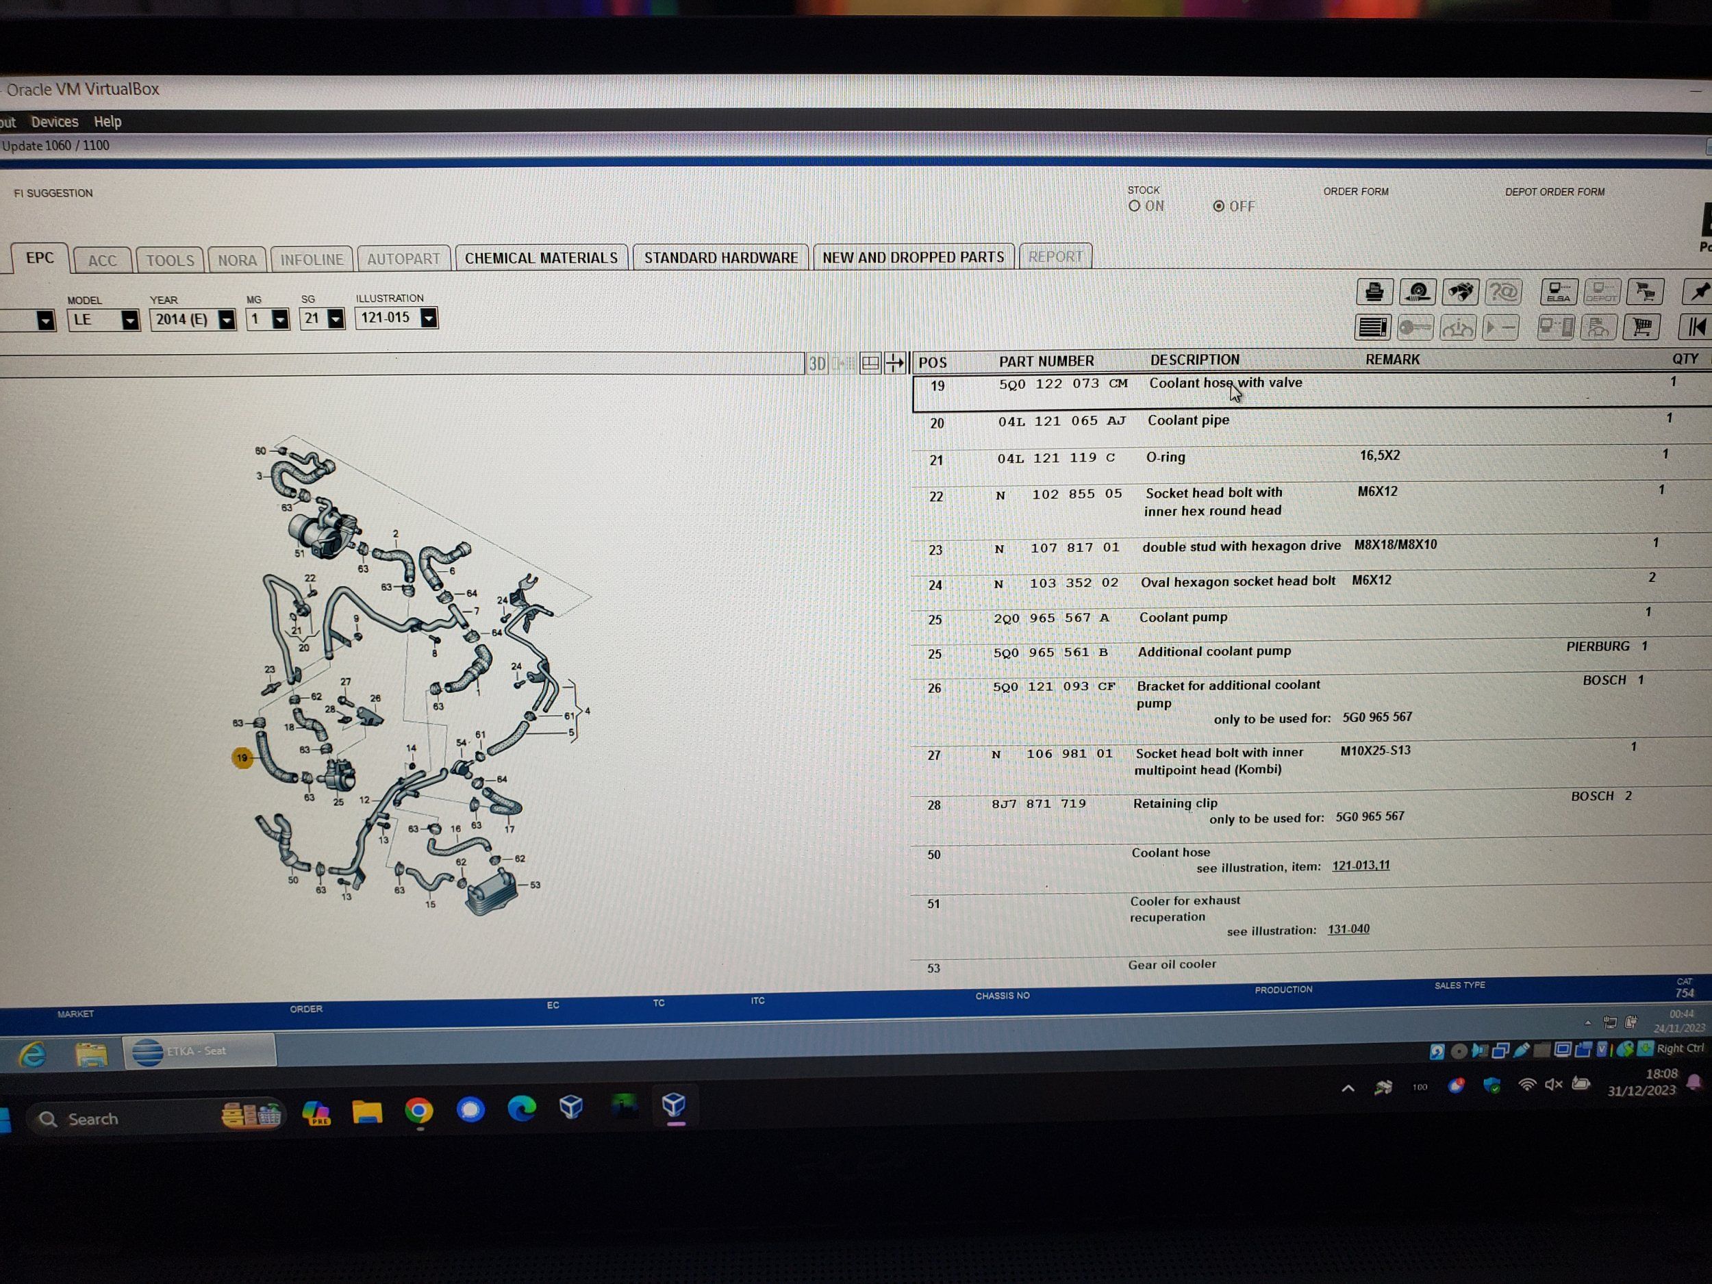Click the shopping cart icon
The width and height of the screenshot is (1712, 1284).
click(1641, 327)
